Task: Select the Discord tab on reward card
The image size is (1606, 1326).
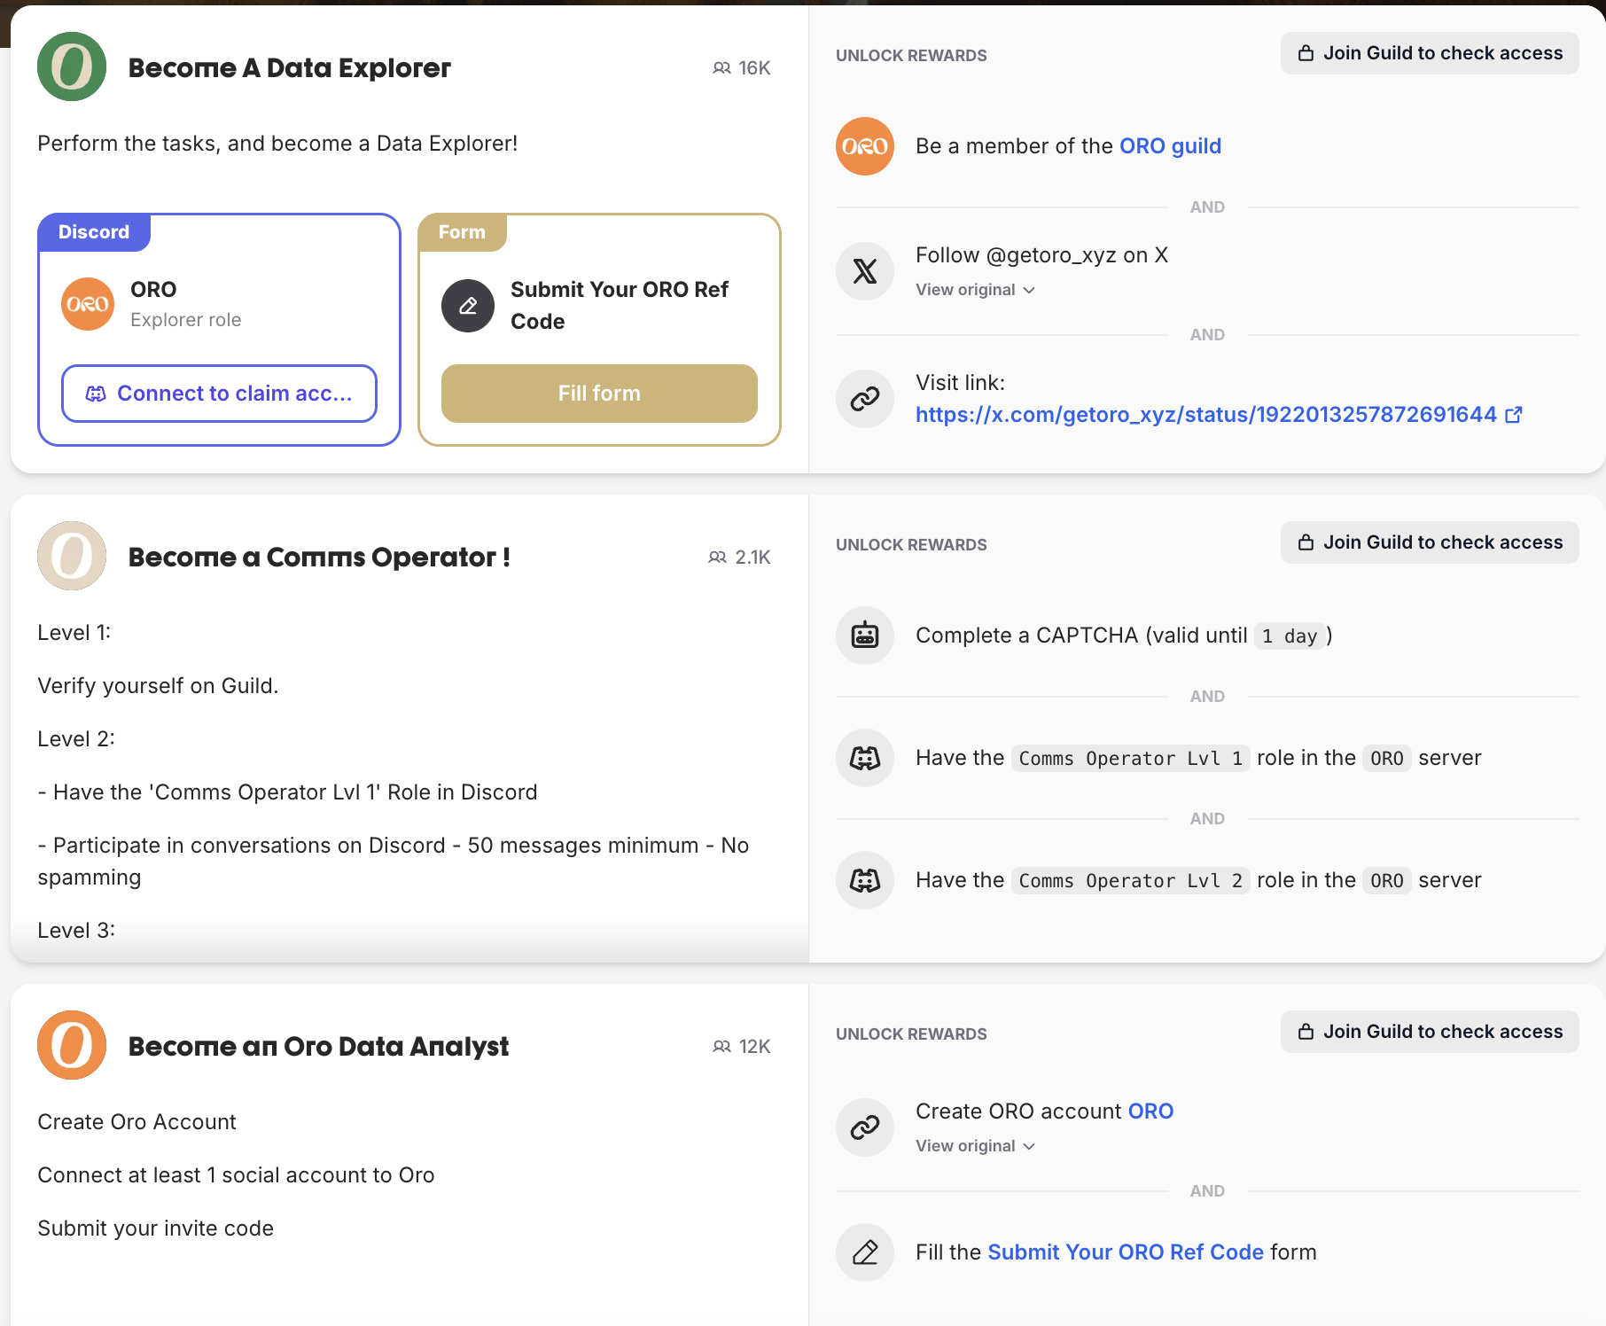Action: 94,232
